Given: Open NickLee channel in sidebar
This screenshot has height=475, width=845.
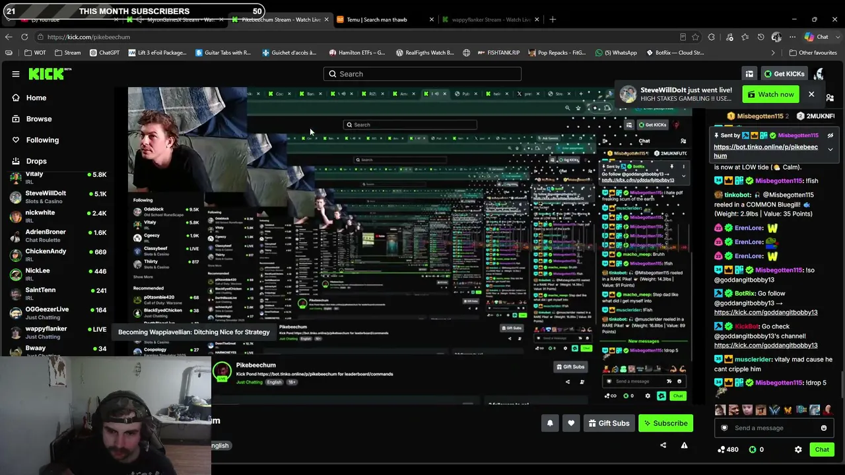Looking at the screenshot, I should 58,274.
